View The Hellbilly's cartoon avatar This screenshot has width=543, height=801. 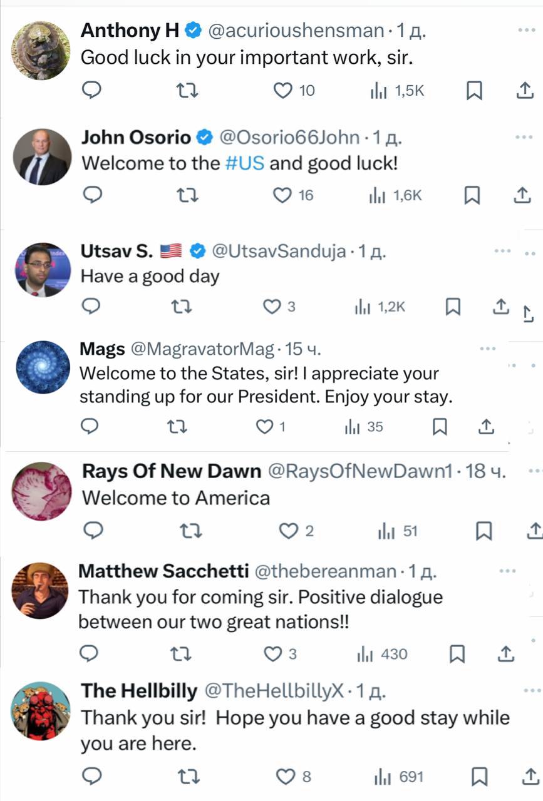tap(42, 711)
